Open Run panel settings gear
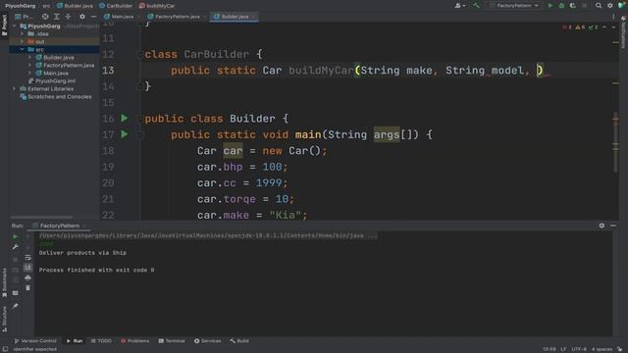 602,226
